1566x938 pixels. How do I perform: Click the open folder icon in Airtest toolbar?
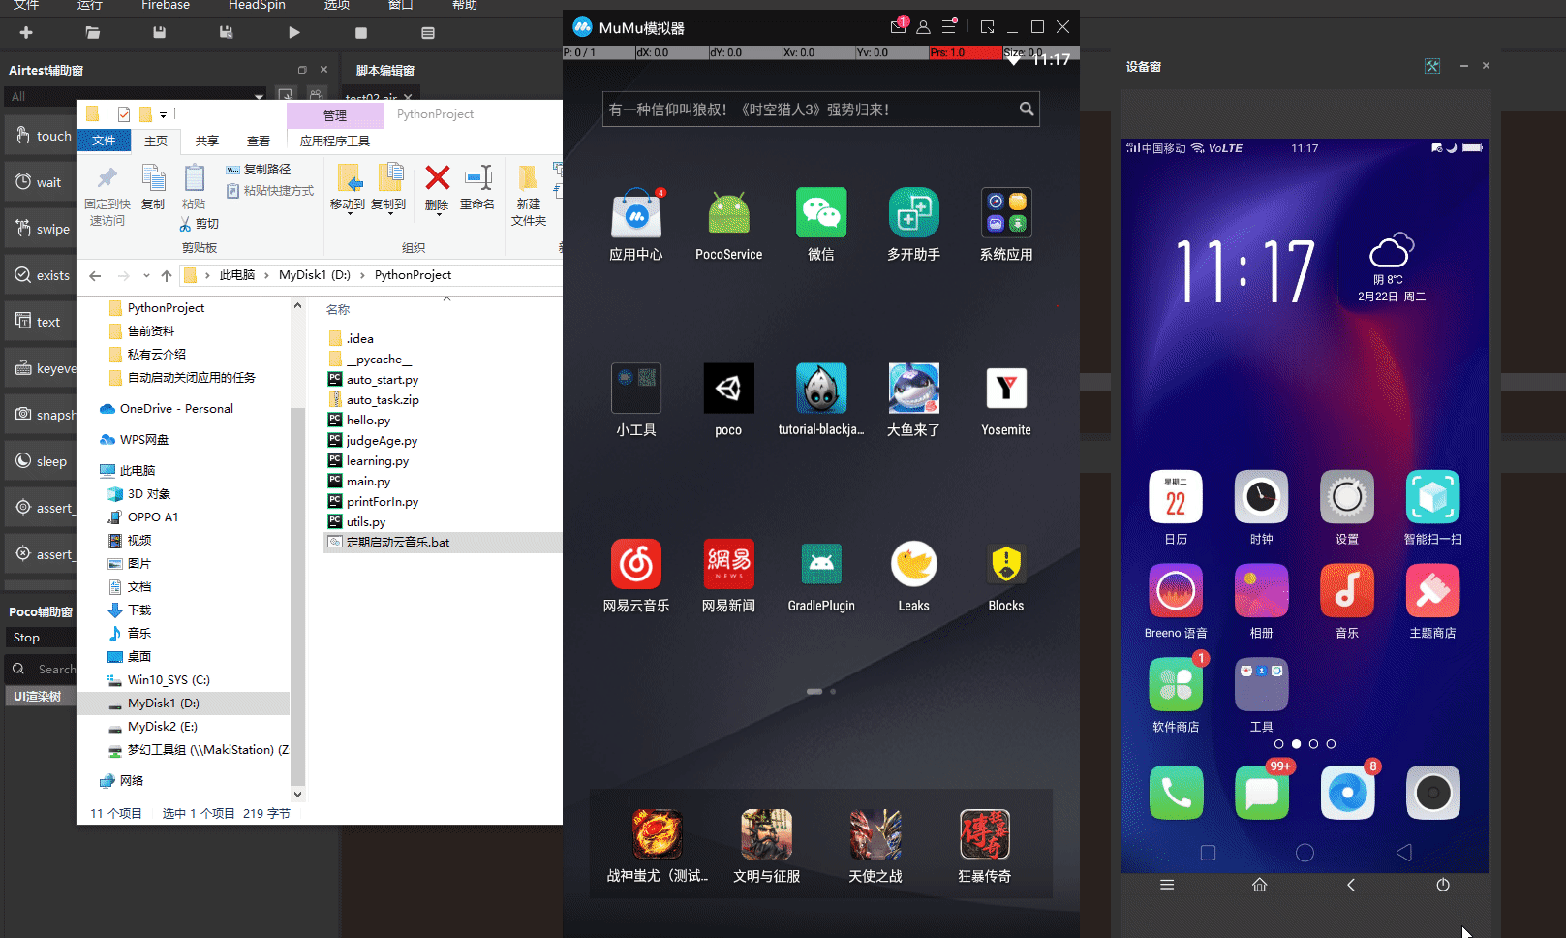pyautogui.click(x=93, y=32)
